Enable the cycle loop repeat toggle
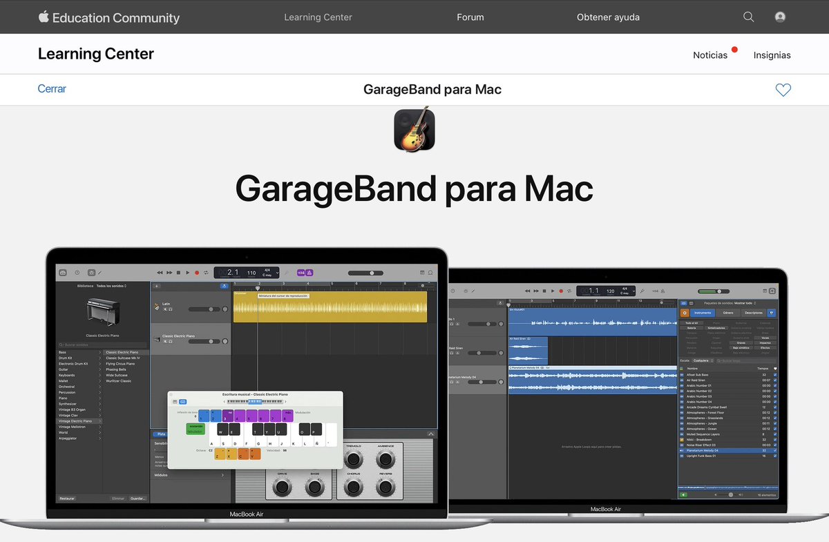The height and width of the screenshot is (542, 829). point(205,273)
